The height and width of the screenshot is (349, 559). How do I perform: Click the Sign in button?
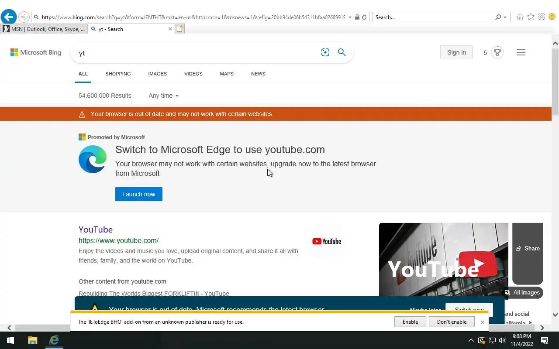tap(456, 52)
